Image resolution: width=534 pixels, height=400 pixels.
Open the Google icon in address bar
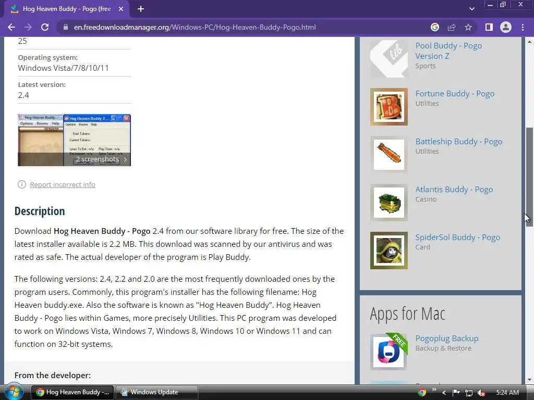click(434, 27)
